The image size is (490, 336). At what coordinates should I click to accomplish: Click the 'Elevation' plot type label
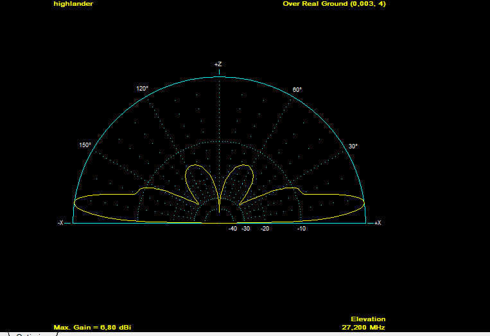pyautogui.click(x=368, y=319)
